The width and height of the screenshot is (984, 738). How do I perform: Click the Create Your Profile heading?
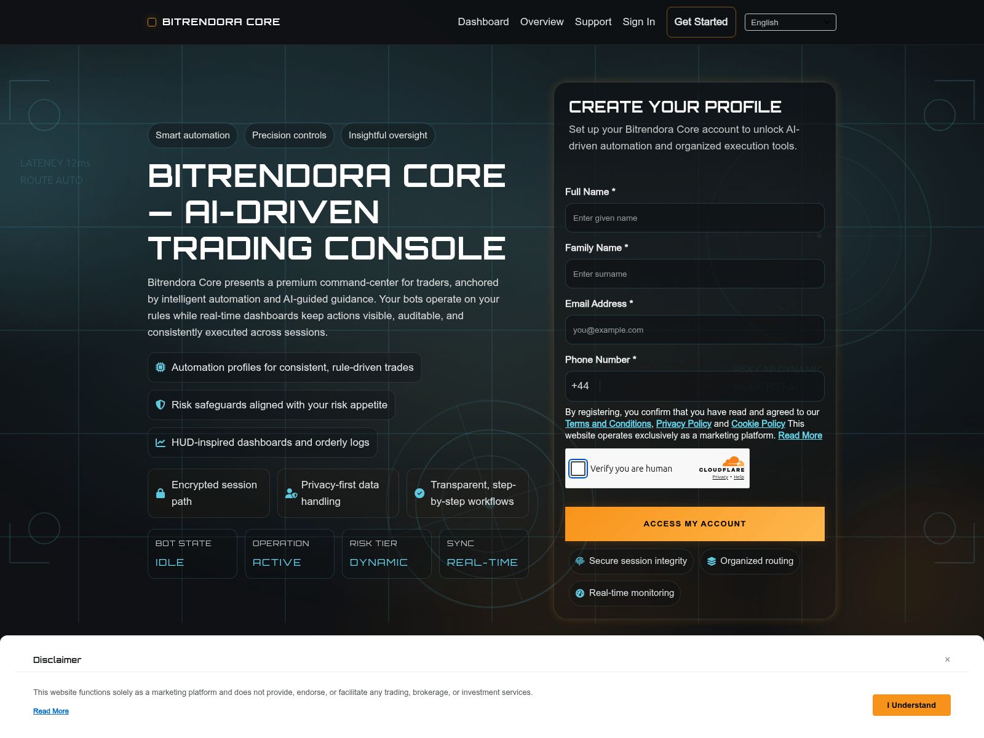coord(675,107)
